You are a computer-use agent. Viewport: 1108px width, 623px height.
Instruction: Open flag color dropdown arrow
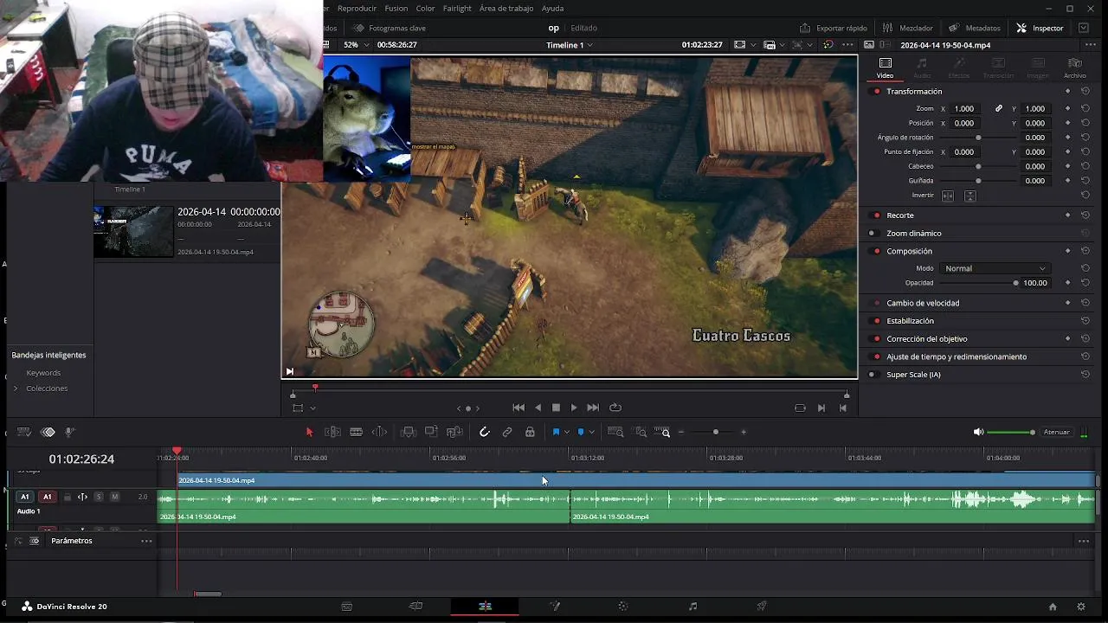pos(567,432)
